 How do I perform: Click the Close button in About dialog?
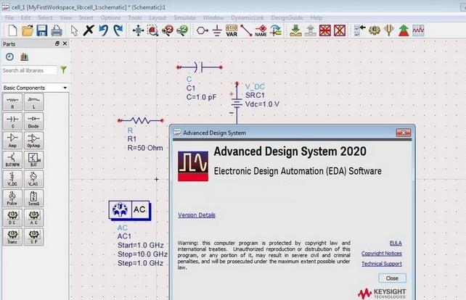(x=392, y=278)
